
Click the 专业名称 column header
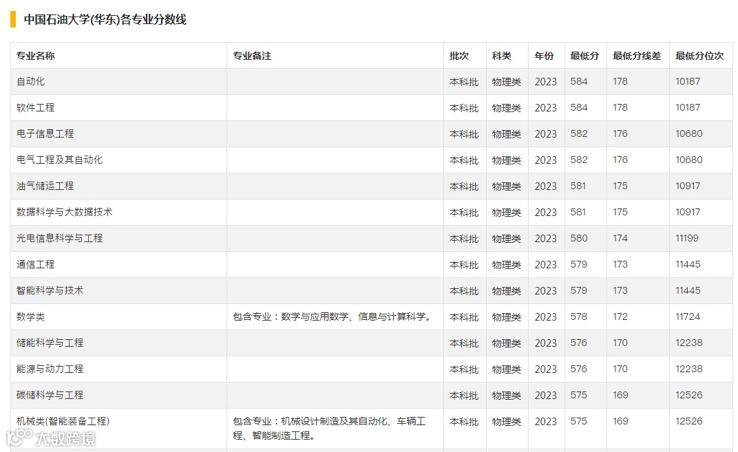(x=35, y=56)
